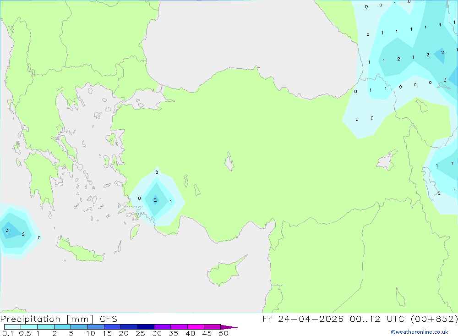Click the '25' legend scale label
Viewport: 458px width, 336px height.
pyautogui.click(x=140, y=333)
